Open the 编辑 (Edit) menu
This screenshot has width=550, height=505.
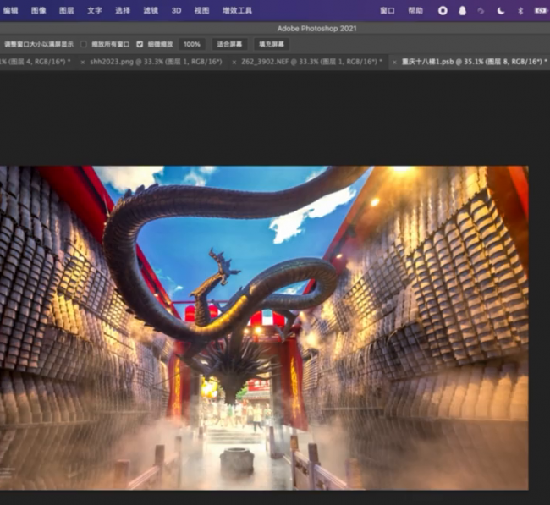coord(10,10)
